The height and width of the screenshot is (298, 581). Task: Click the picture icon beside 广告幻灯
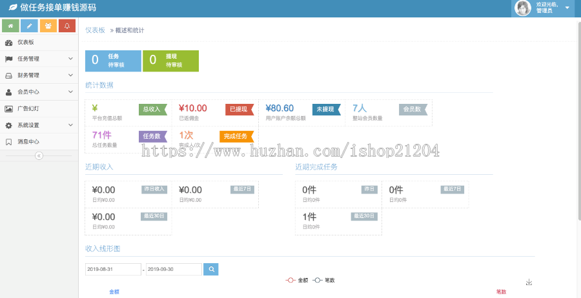[x=8, y=109]
